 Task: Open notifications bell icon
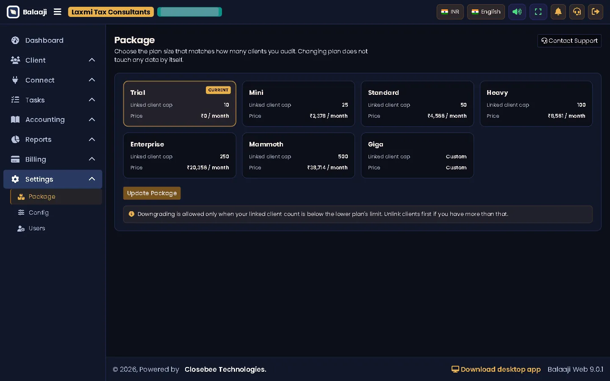point(558,12)
